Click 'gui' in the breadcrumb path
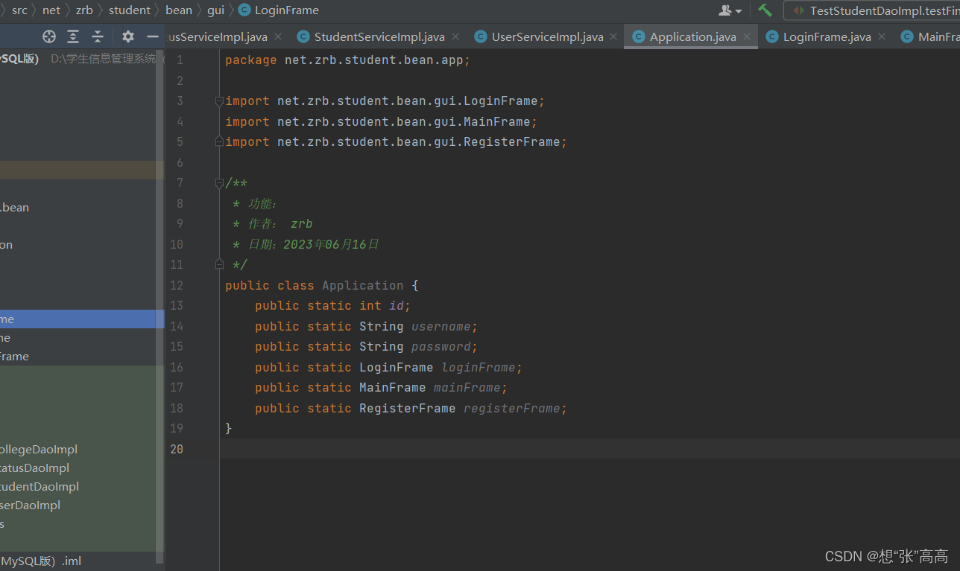 (215, 10)
